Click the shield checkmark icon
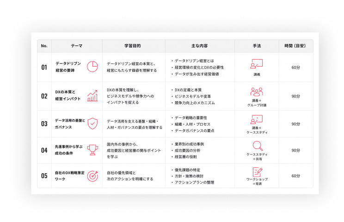The height and width of the screenshot is (222, 344). point(92,123)
